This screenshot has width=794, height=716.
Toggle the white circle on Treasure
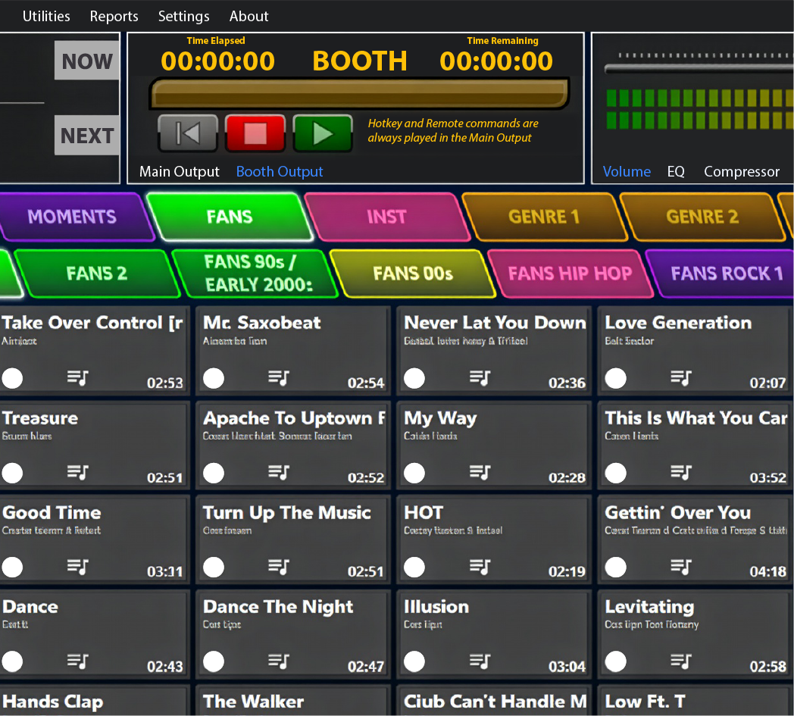click(12, 473)
